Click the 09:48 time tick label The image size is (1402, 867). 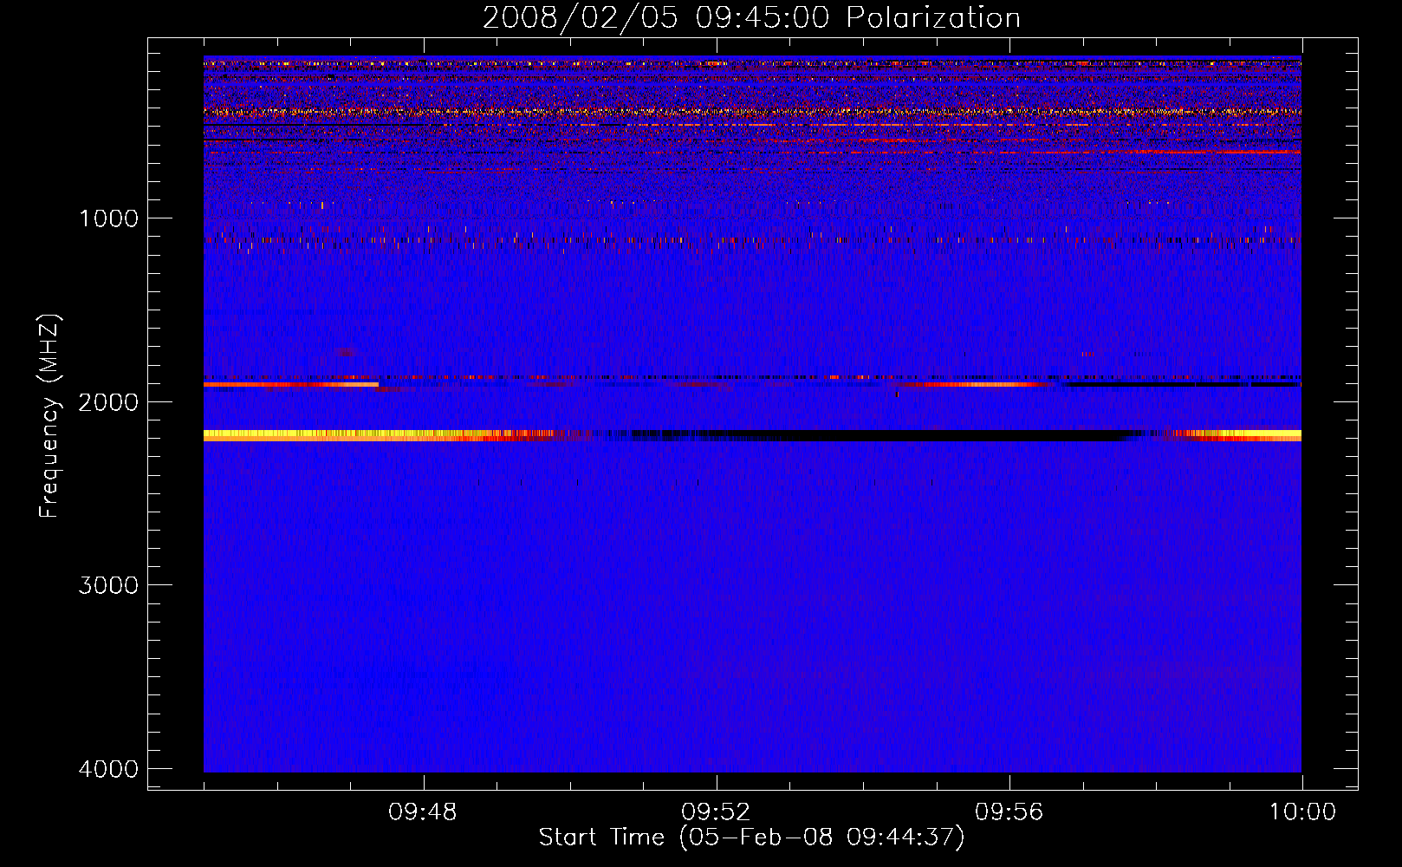tap(423, 812)
